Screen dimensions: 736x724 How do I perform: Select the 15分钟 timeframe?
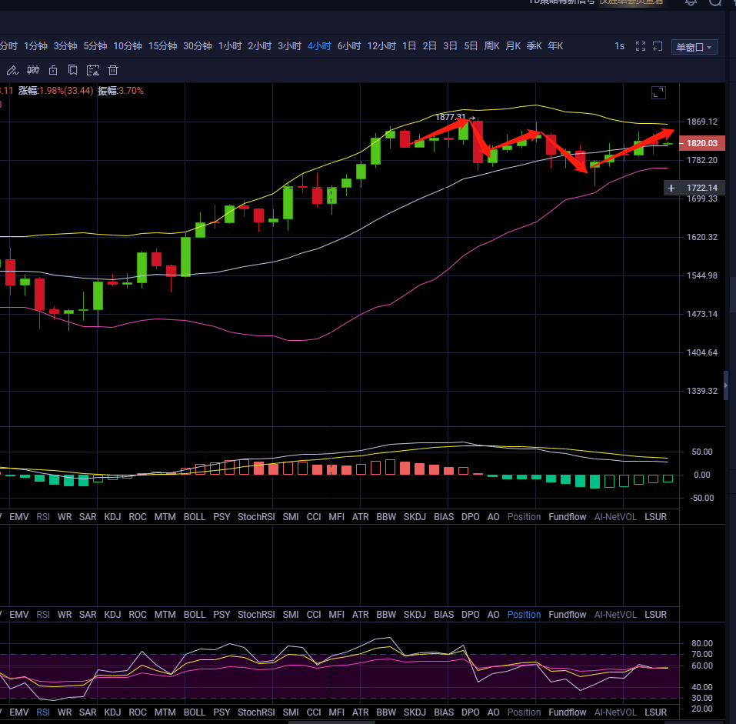pos(162,46)
